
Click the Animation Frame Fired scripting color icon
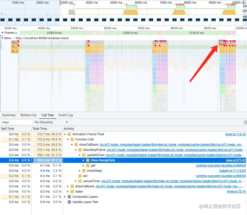(69, 134)
